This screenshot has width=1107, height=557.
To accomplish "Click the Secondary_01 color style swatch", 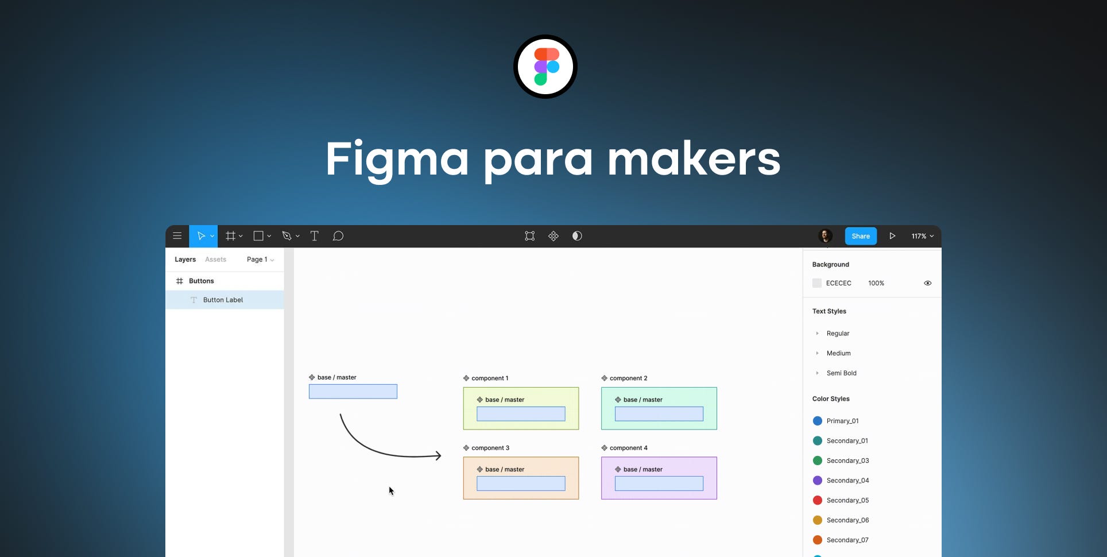I will (818, 441).
